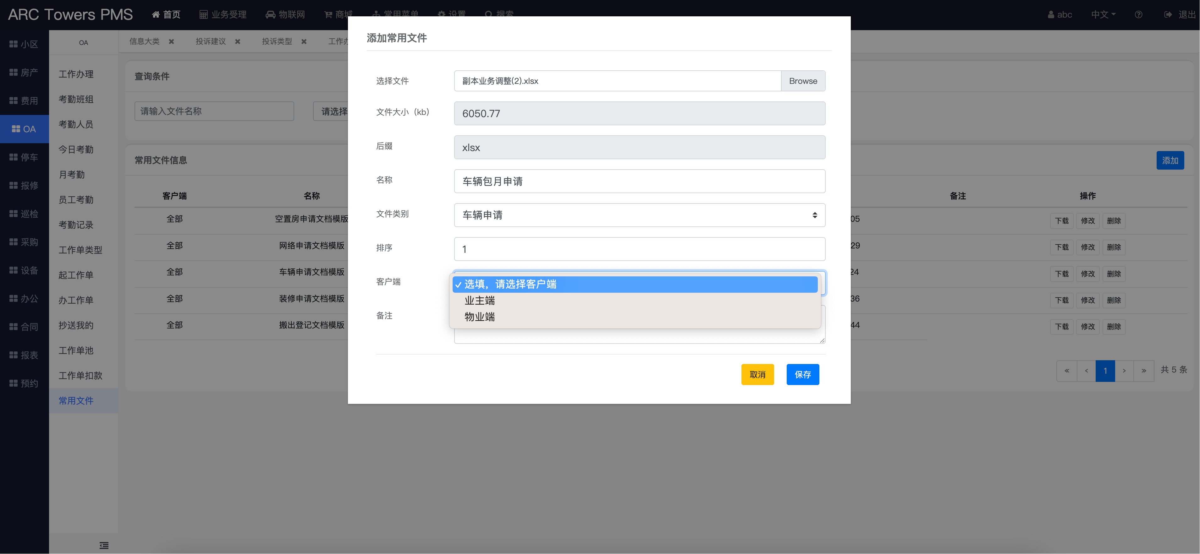The width and height of the screenshot is (1200, 554).
Task: Expand the 中文 language dropdown
Action: (1103, 14)
